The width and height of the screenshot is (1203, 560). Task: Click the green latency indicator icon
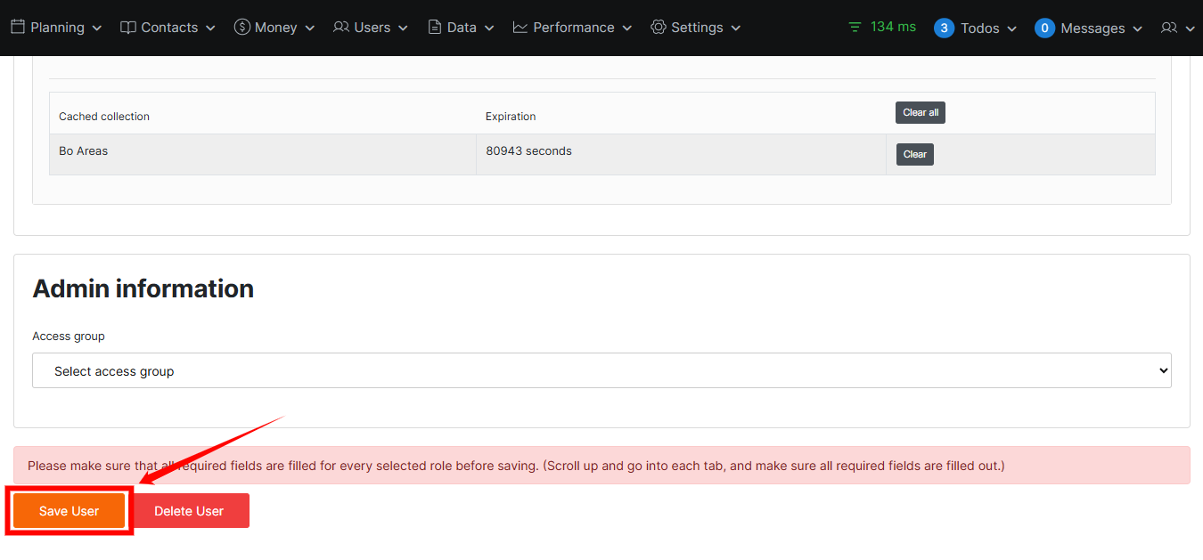pos(855,28)
